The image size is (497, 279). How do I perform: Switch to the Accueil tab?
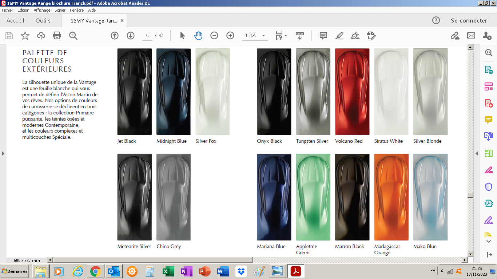pos(15,21)
